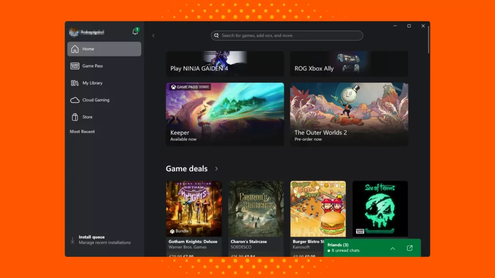The image size is (495, 278).
Task: Select The Outer Worlds 2 tile
Action: [x=349, y=113]
